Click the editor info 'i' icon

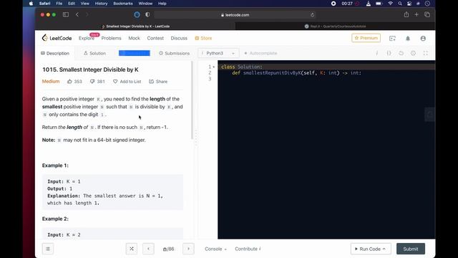[x=377, y=53]
